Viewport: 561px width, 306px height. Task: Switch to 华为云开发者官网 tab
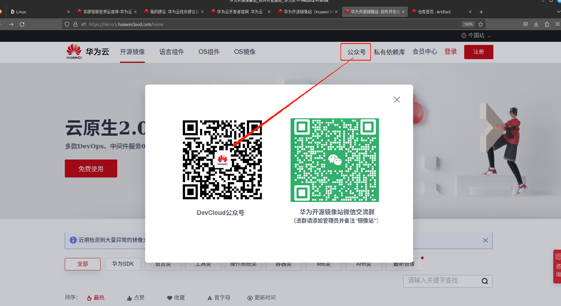coord(241,12)
